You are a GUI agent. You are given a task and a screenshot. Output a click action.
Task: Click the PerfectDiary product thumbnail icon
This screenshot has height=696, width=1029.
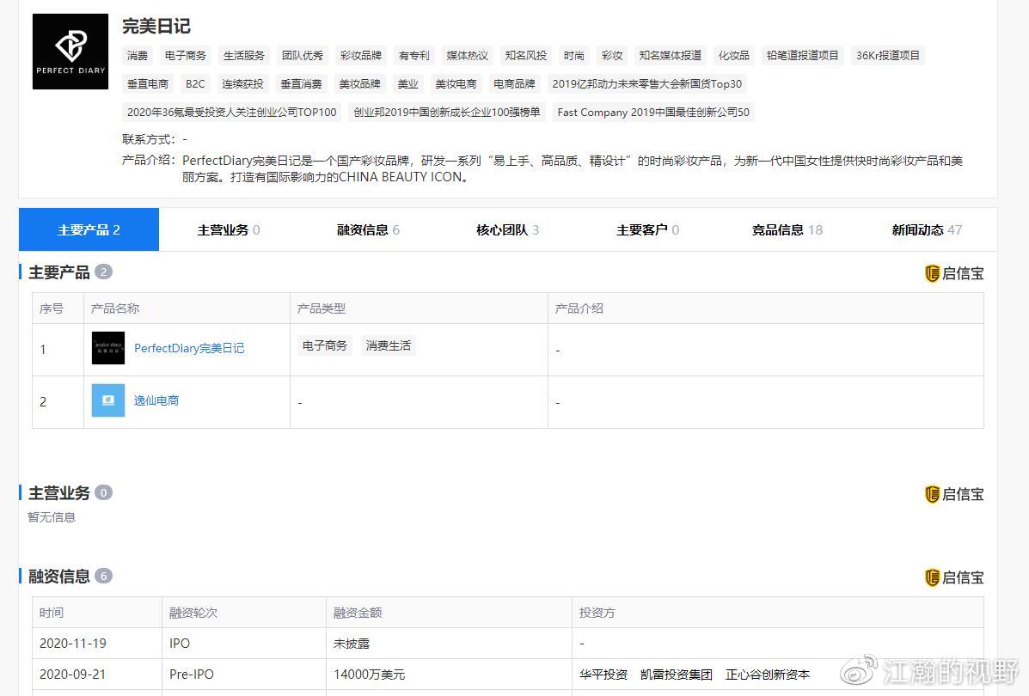pos(108,348)
